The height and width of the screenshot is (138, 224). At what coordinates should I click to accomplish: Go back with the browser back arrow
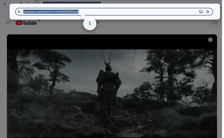coord(5,3)
